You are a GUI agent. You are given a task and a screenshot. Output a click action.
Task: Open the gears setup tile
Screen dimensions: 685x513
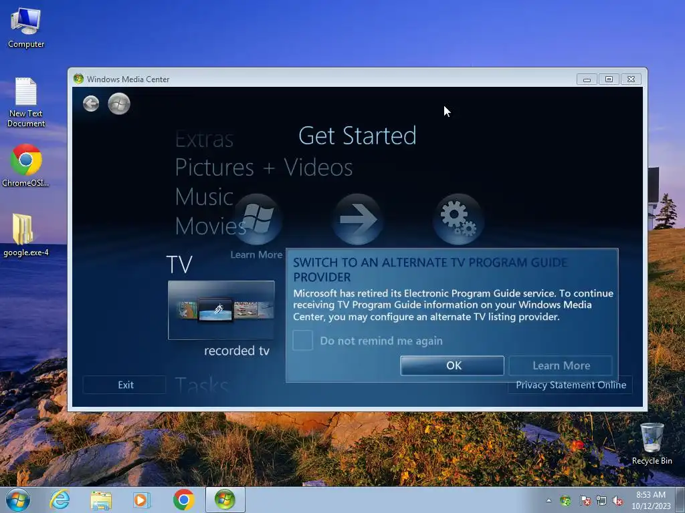[458, 219]
